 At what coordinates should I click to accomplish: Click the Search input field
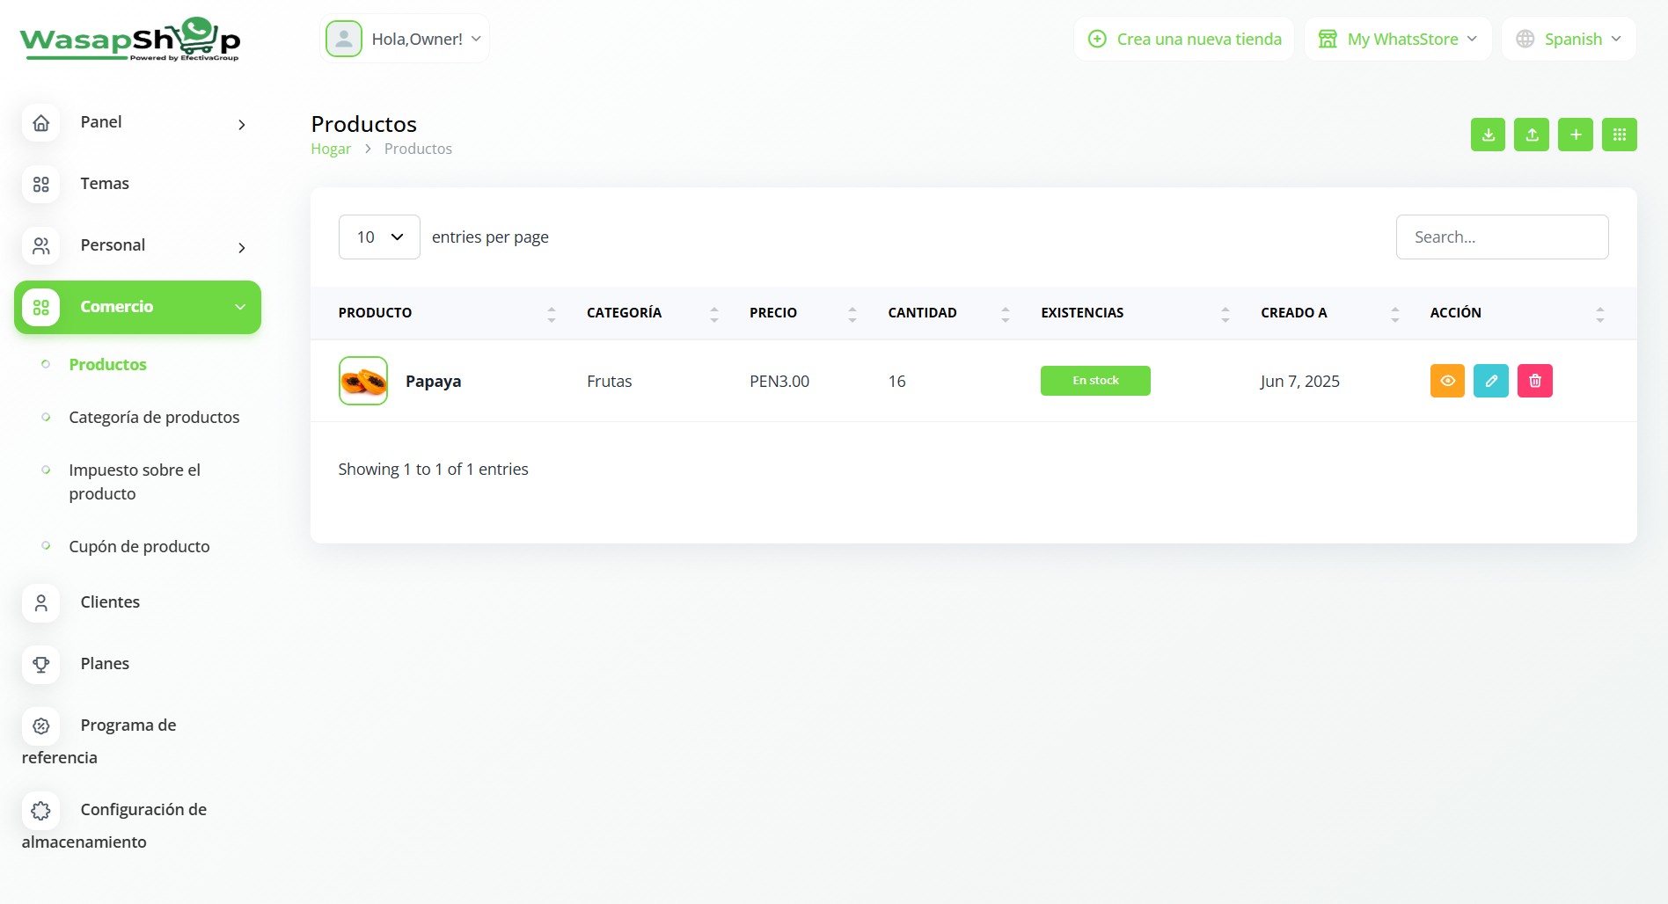(1502, 237)
